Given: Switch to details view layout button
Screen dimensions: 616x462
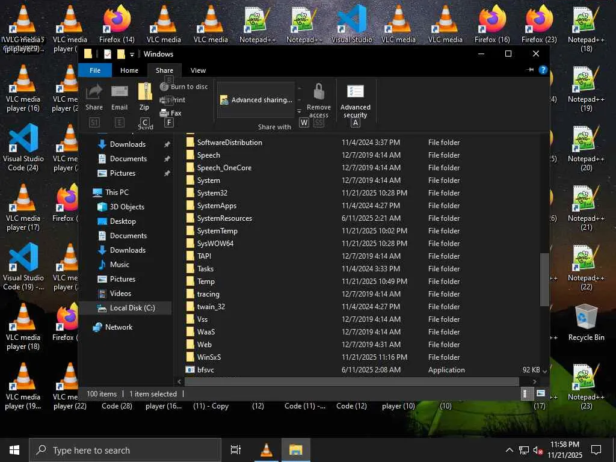Looking at the screenshot, I should (526, 393).
